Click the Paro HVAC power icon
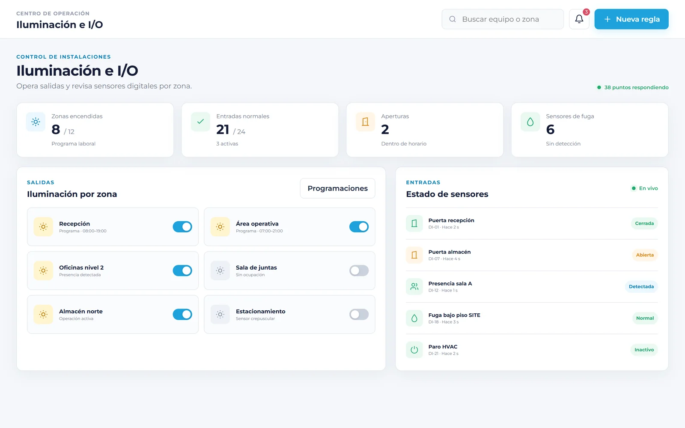Screen dimensions: 685x428 414,350
